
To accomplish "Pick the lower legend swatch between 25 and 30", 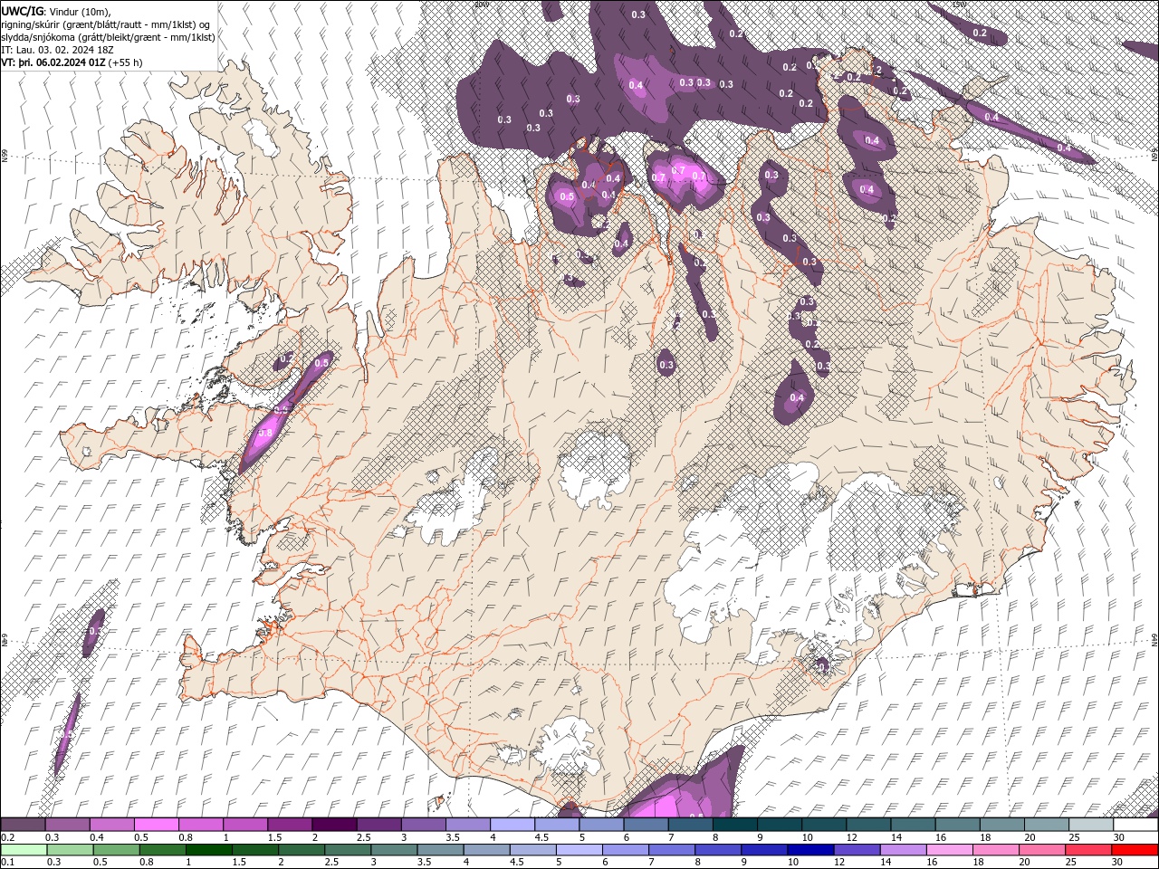I will coord(1087,850).
